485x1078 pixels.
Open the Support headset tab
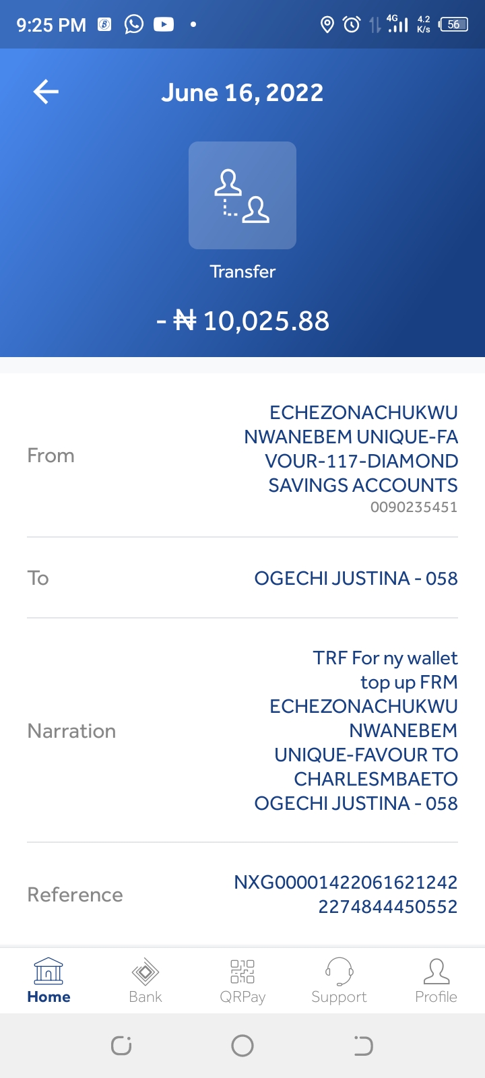[x=339, y=980]
